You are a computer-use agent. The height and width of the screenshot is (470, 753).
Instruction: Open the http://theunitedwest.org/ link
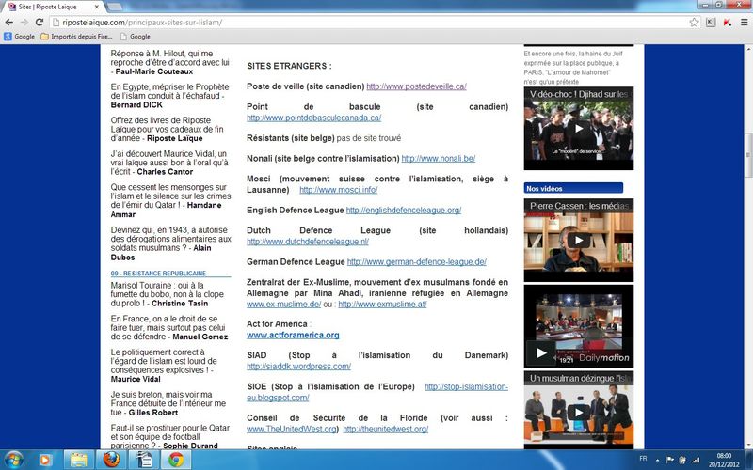[x=386, y=430]
